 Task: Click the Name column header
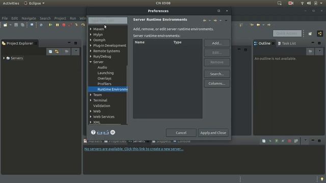[x=140, y=42]
